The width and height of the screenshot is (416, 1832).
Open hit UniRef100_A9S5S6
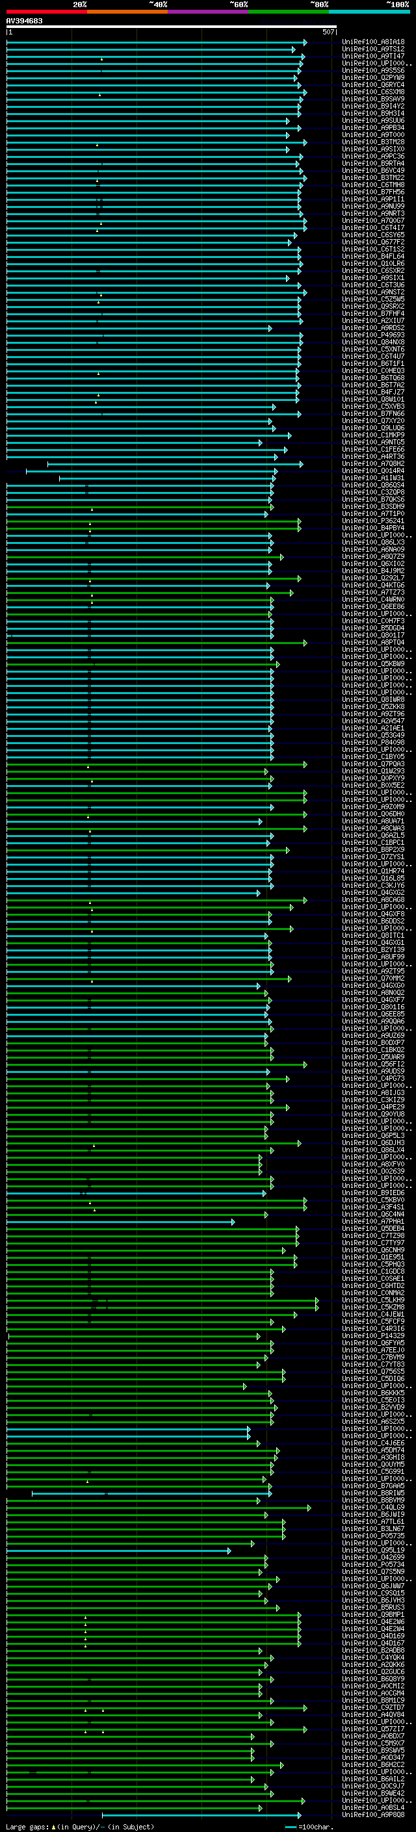pos(373,70)
